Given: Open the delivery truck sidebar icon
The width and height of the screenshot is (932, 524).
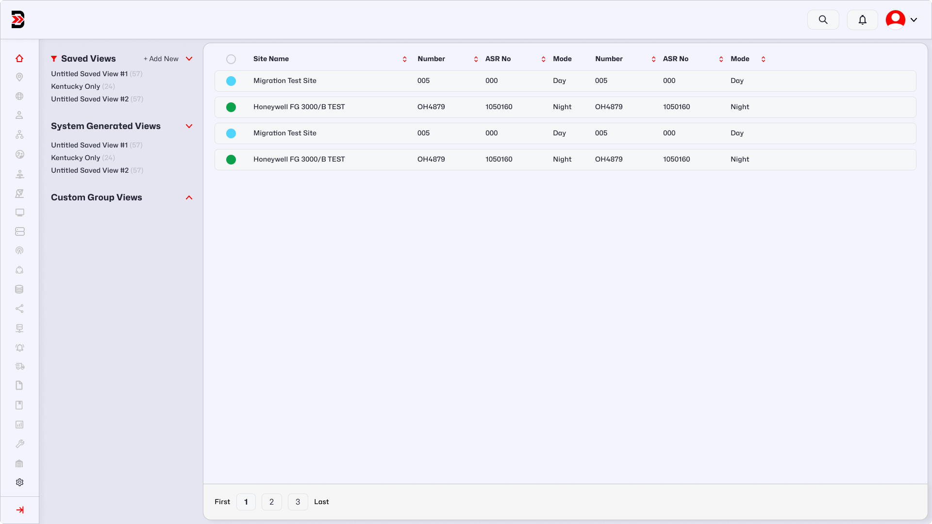Looking at the screenshot, I should 19,366.
